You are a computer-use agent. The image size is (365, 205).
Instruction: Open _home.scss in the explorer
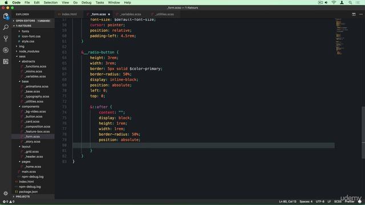(33, 167)
